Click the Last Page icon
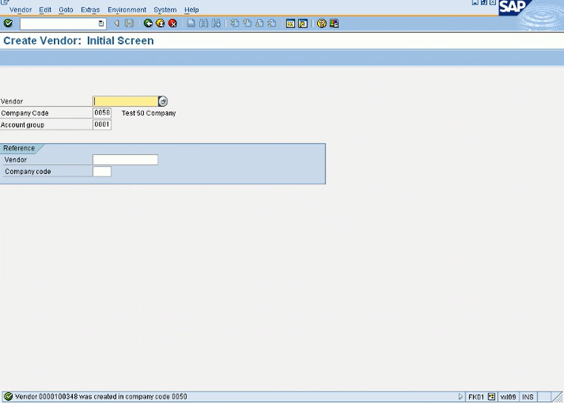The width and height of the screenshot is (564, 403). coord(272,24)
